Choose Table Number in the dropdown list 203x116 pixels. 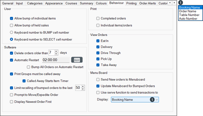coord(190,15)
